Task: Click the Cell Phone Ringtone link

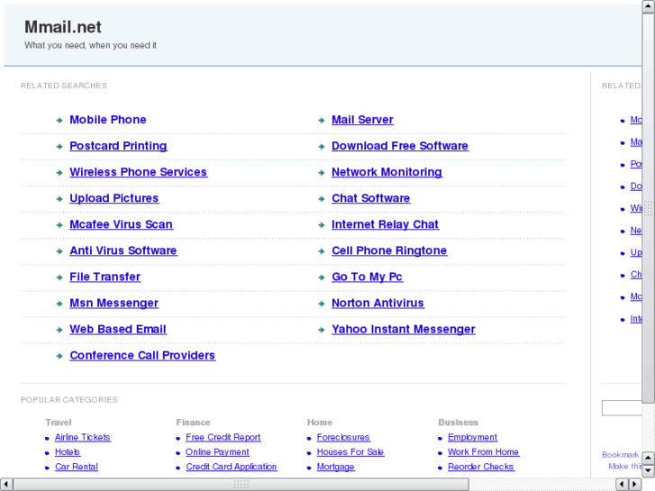Action: 388,250
